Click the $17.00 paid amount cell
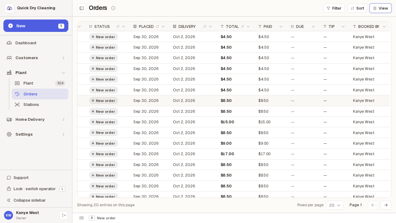Image resolution: width=396 pixels, height=223 pixels. [265, 154]
